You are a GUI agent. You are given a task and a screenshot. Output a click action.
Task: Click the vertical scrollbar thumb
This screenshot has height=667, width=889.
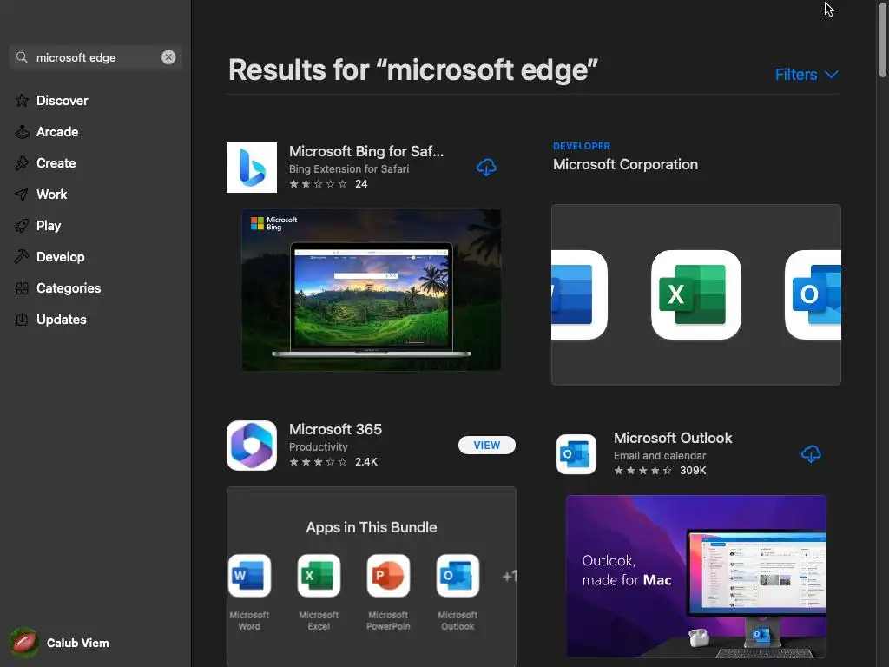click(x=883, y=38)
